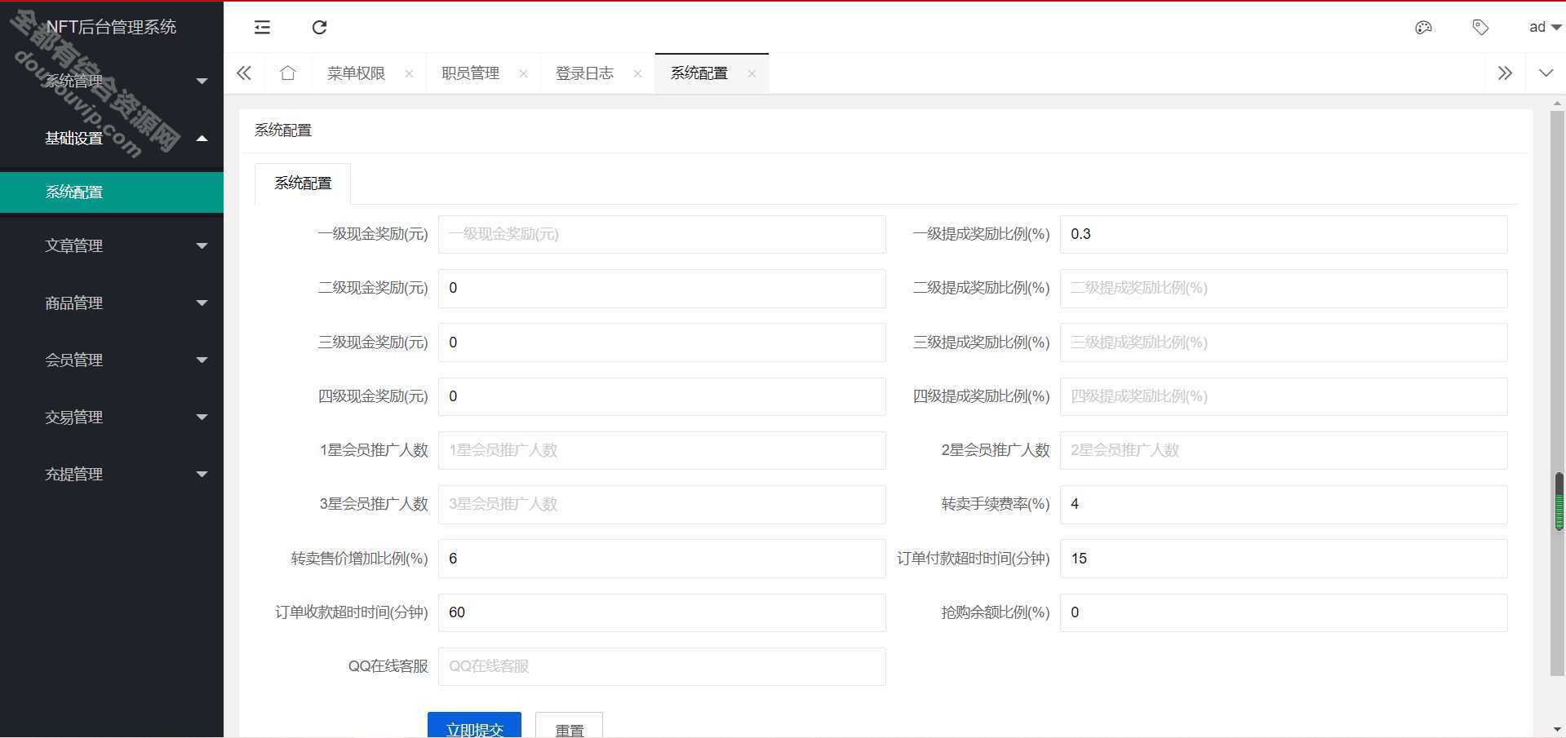
Task: Collapse the 基础设置 sidebar menu
Action: pos(112,138)
